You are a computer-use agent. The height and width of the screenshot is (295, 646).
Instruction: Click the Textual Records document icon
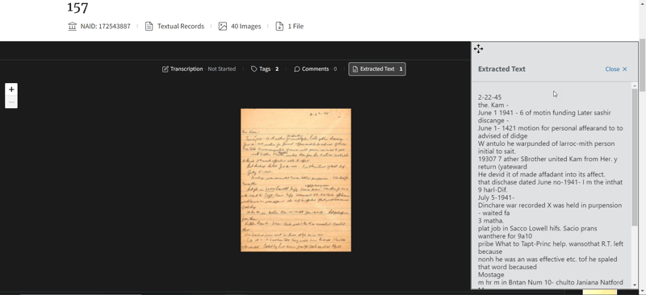tap(149, 27)
